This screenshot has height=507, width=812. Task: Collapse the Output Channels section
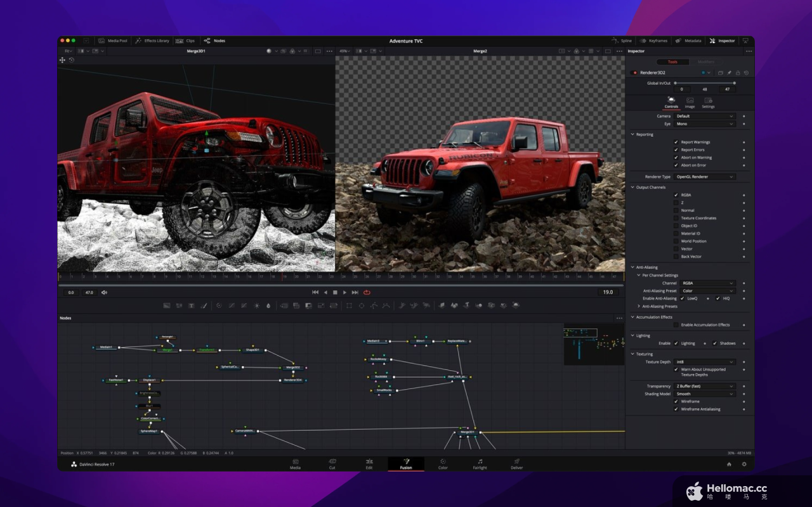(632, 187)
